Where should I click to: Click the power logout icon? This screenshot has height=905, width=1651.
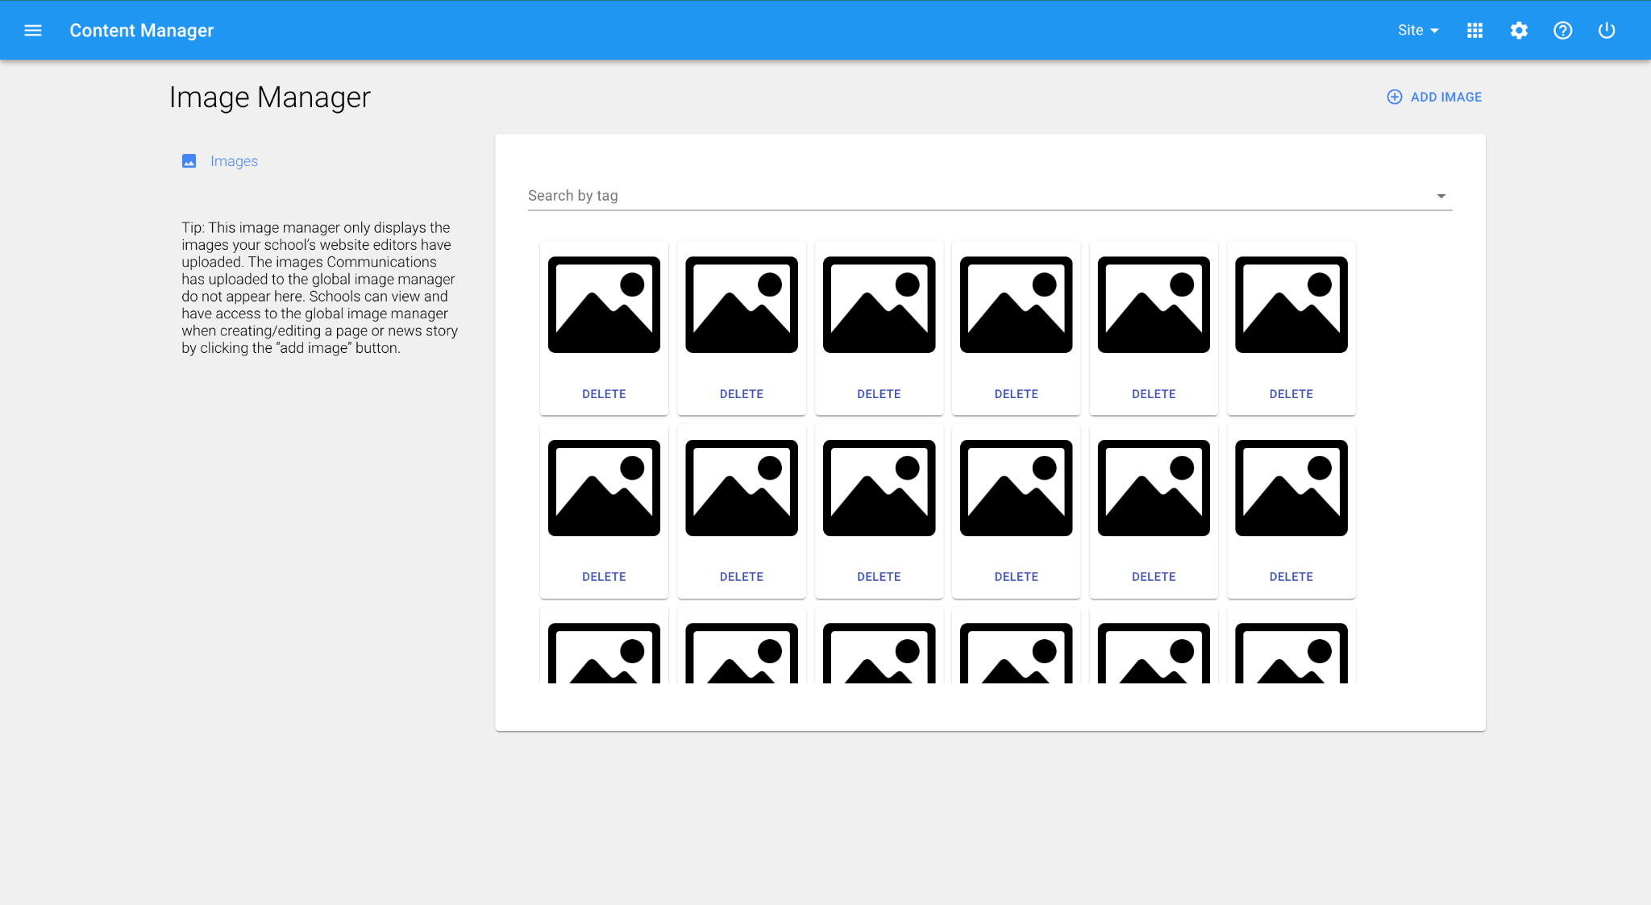tap(1607, 31)
